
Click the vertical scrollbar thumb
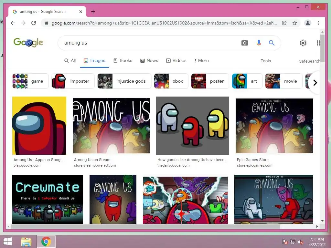(322, 48)
